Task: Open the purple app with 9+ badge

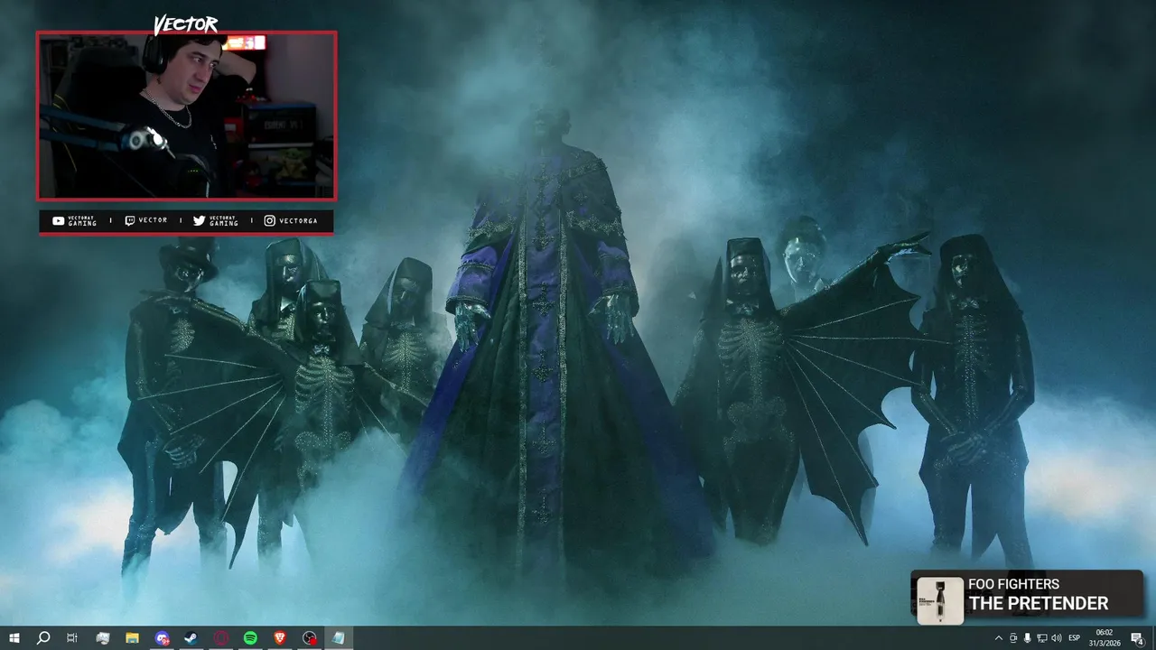Action: click(162, 638)
